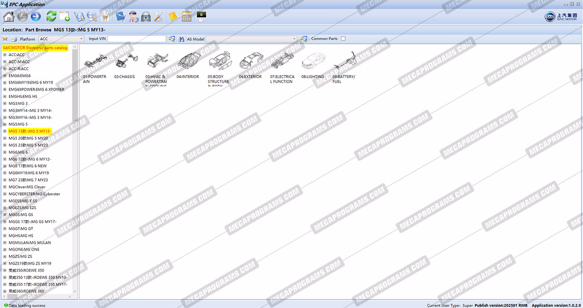Click the binoculars search icon

click(181, 39)
